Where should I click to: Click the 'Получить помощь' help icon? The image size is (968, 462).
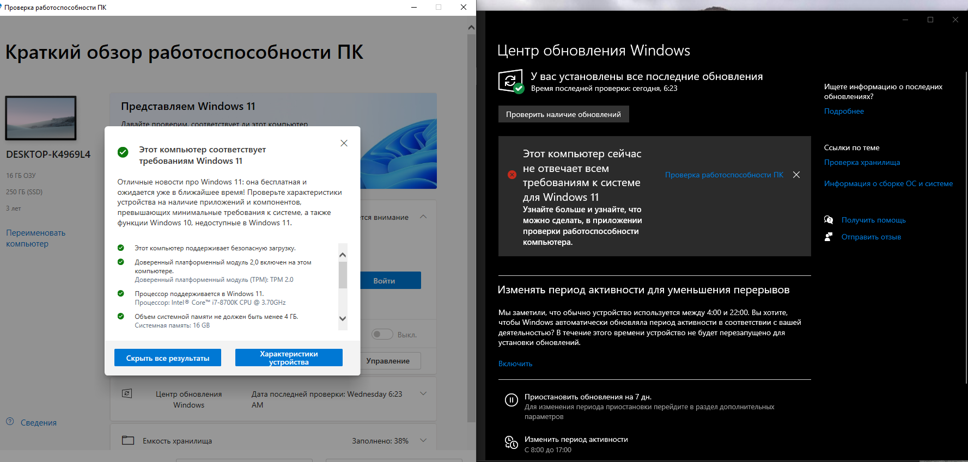point(829,220)
